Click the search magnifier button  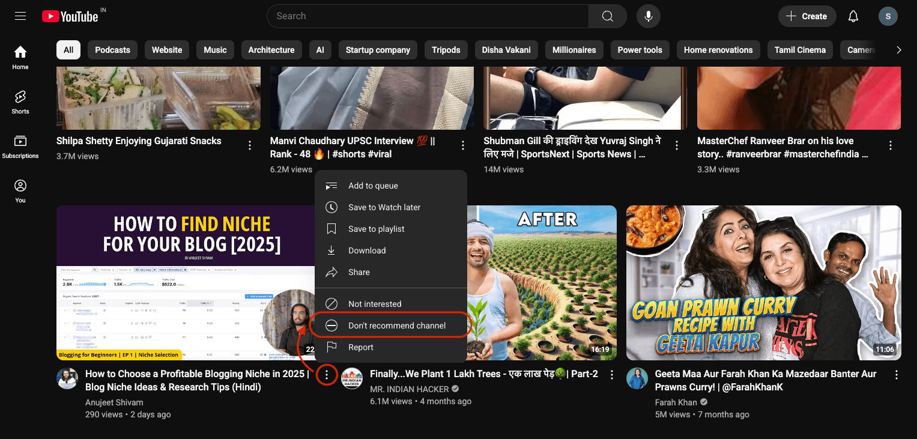click(608, 16)
